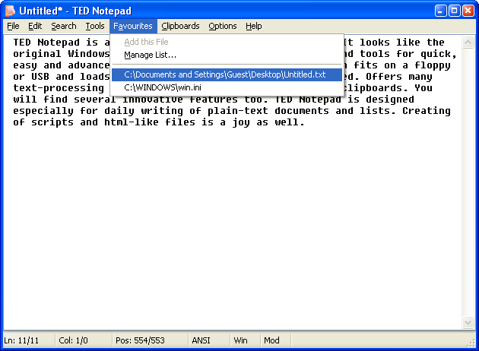Screen dimensions: 479x351
Task: Click the window resize grip
Action: (x=471, y=343)
